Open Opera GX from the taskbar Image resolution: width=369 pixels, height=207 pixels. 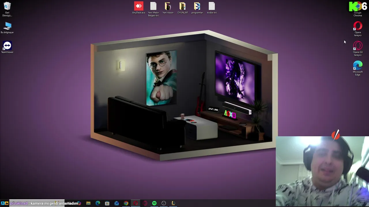145,203
